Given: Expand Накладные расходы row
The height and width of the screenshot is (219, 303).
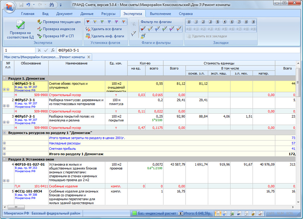Looking at the screenshot, I should (4, 143).
